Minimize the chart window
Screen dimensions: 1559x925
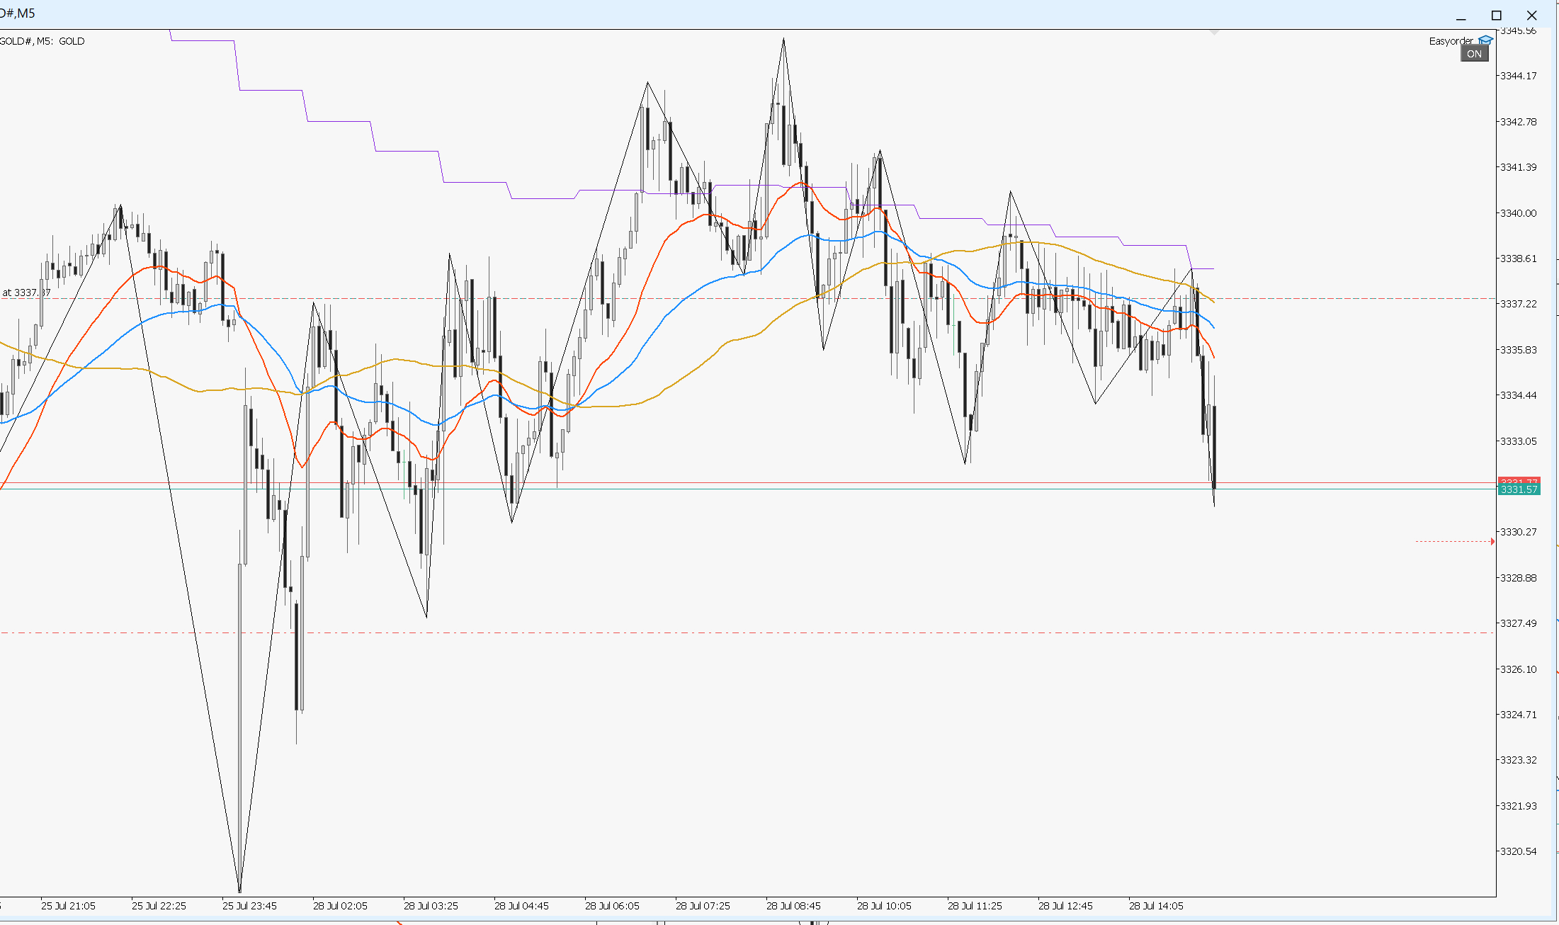[x=1461, y=16]
